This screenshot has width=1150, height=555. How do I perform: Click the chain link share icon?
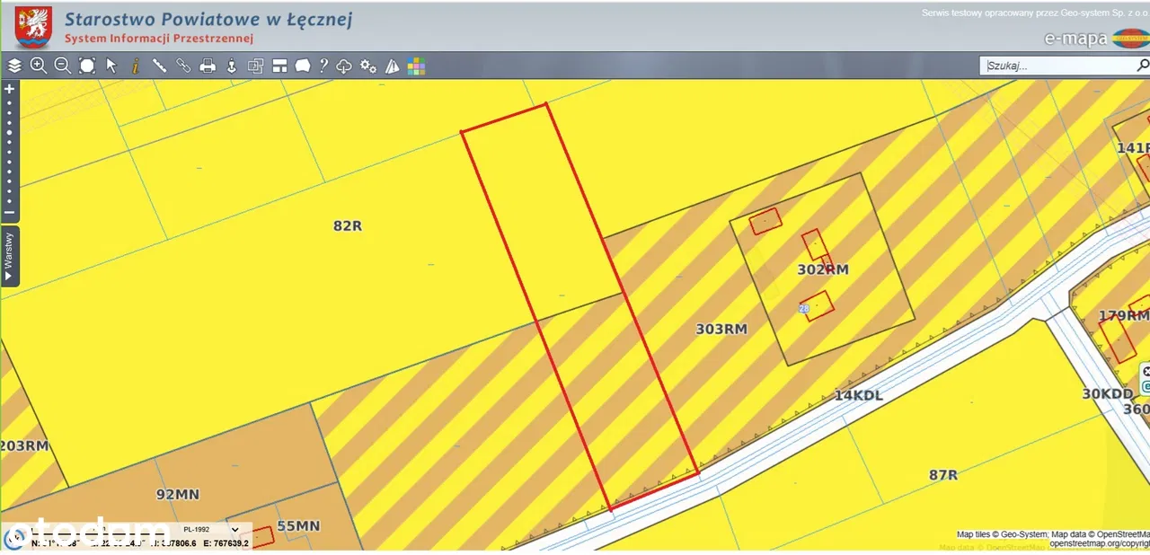183,66
